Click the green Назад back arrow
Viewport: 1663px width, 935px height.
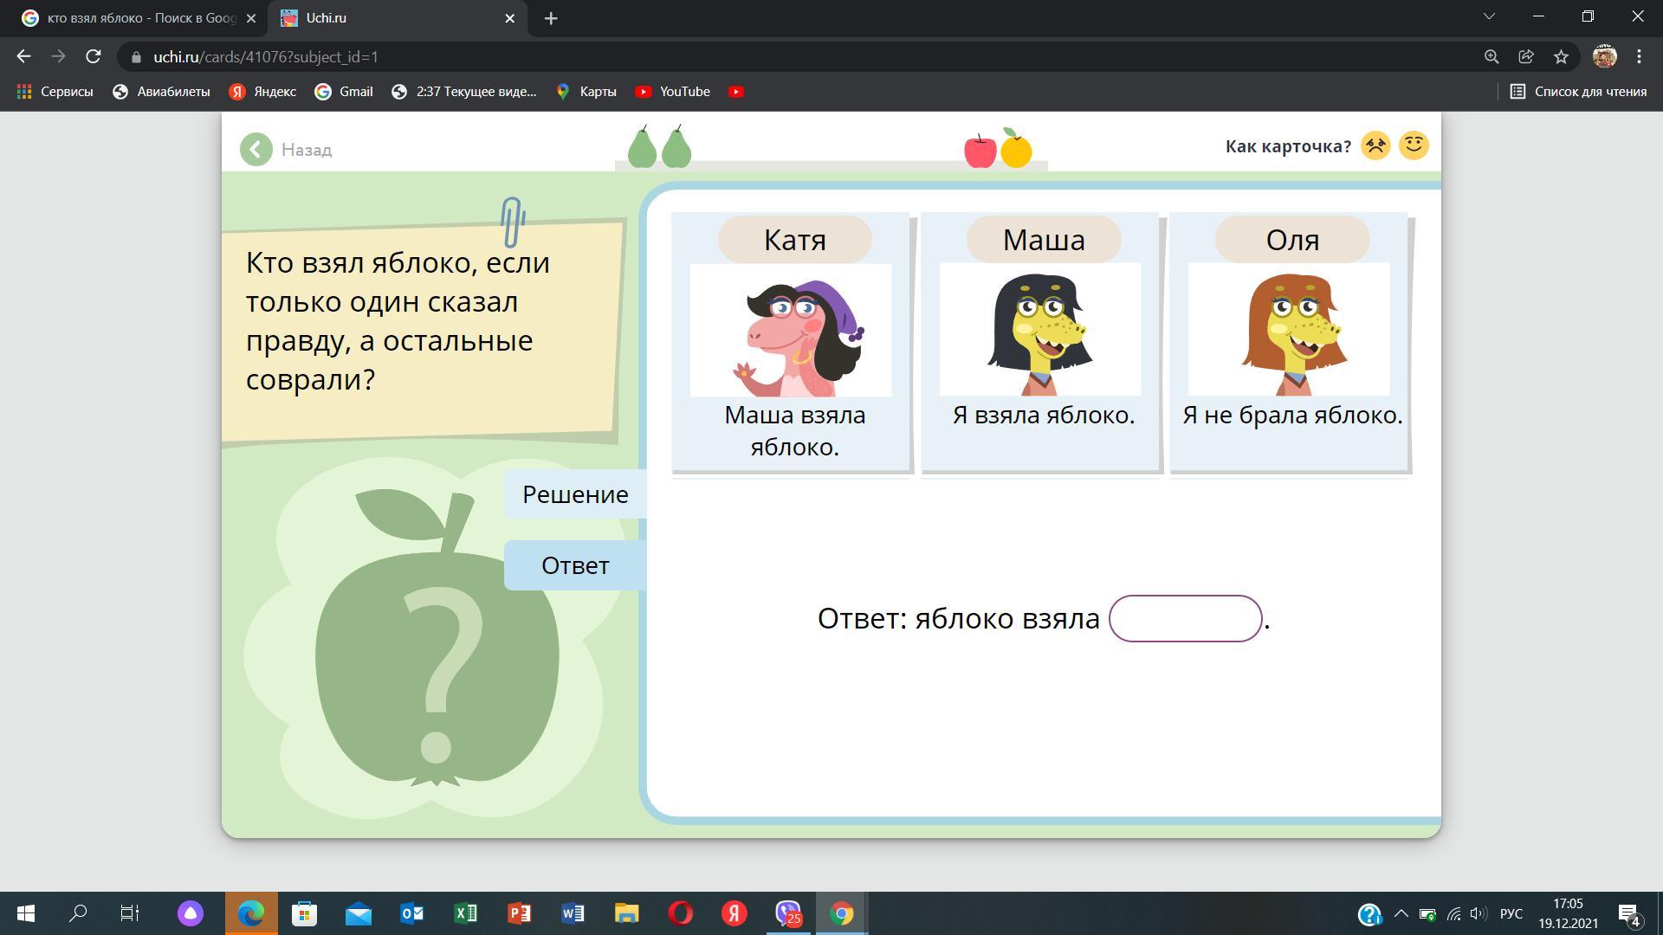pyautogui.click(x=256, y=150)
